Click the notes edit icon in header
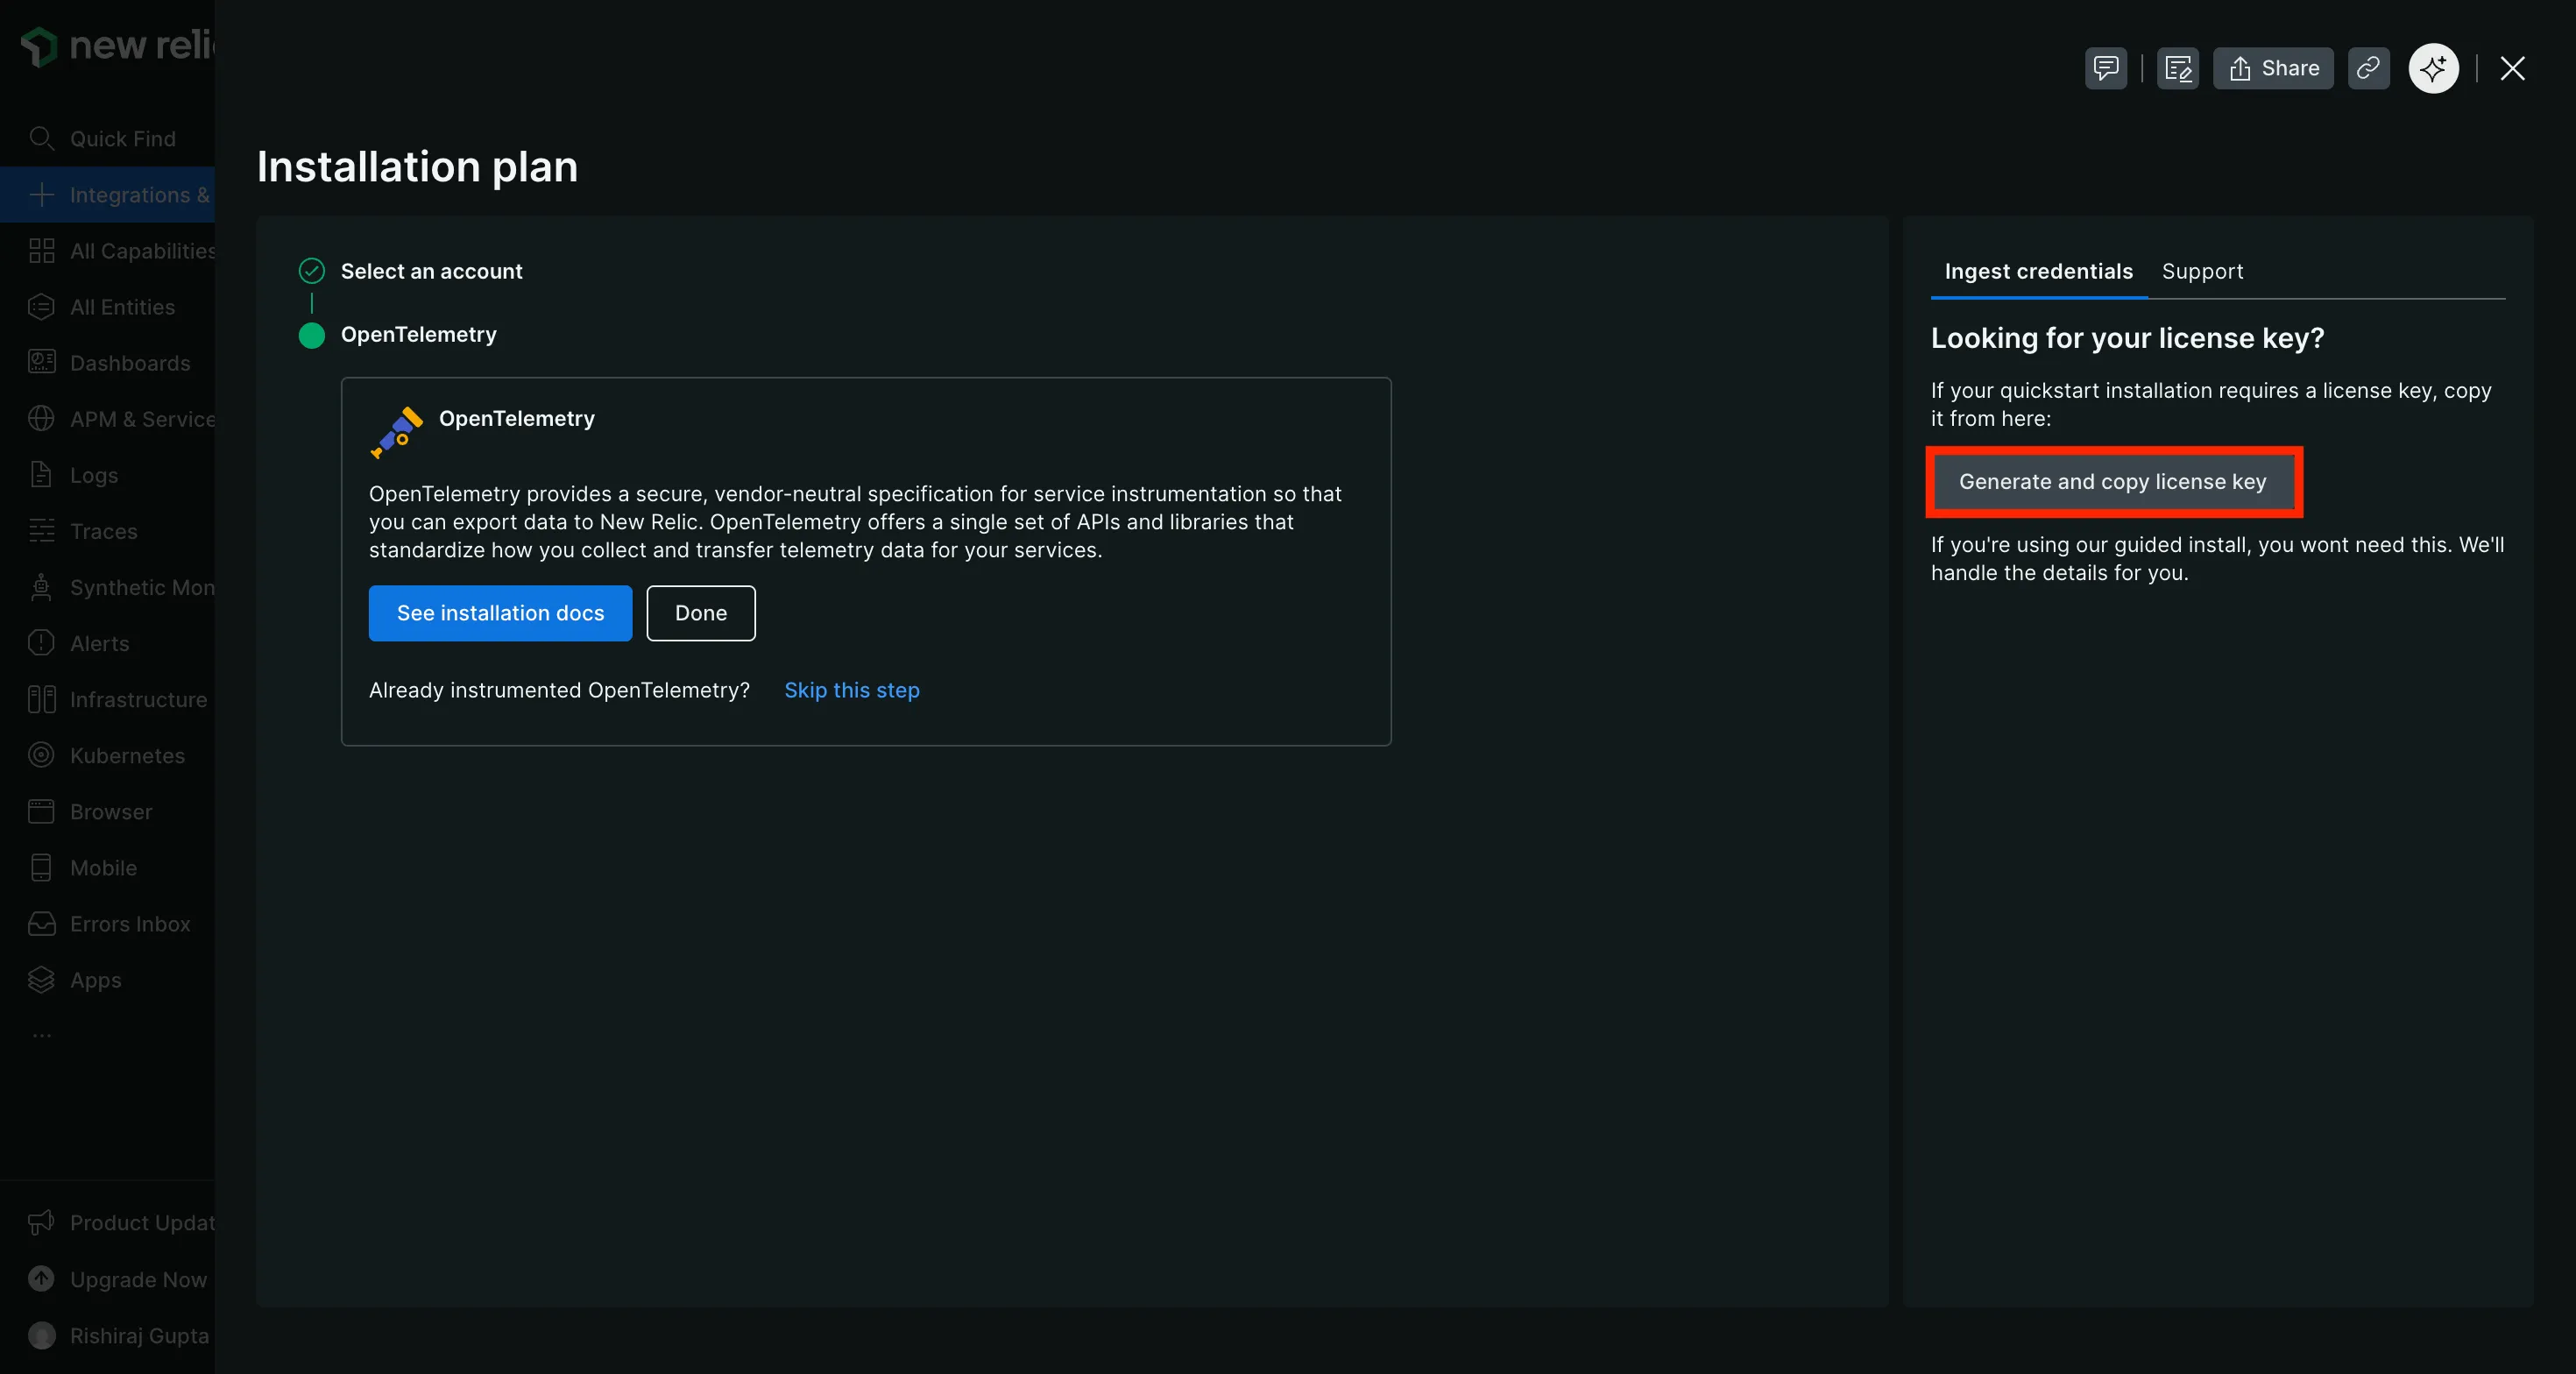Screen dimensions: 2576x1374 pyautogui.click(x=2177, y=68)
